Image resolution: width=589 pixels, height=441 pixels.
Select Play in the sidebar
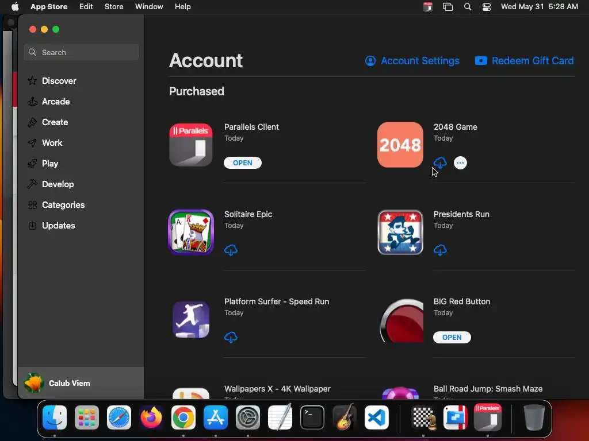[43, 163]
